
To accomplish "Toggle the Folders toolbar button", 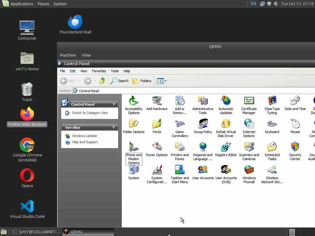I will click(x=142, y=81).
